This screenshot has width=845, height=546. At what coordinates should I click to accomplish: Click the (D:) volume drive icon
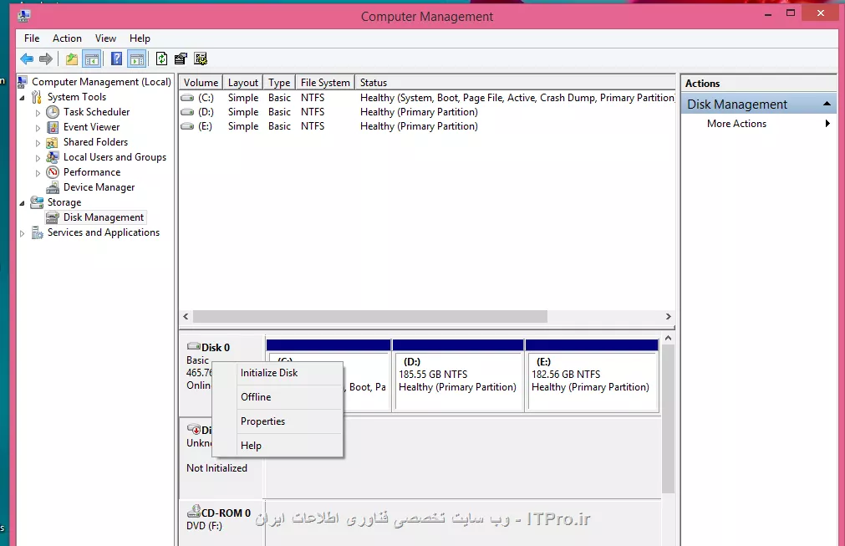187,112
